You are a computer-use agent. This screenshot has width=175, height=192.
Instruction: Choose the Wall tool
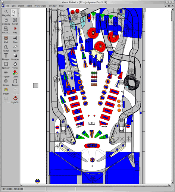point(6,40)
